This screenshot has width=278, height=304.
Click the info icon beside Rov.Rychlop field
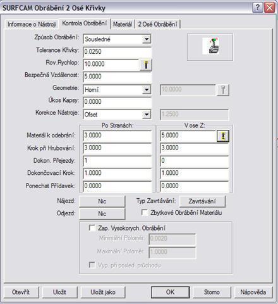pos(146,65)
